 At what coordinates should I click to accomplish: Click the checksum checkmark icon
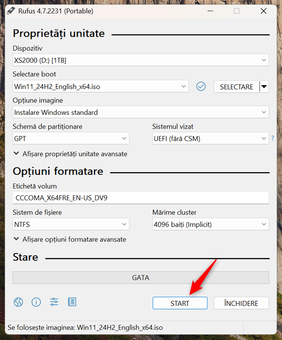201,87
